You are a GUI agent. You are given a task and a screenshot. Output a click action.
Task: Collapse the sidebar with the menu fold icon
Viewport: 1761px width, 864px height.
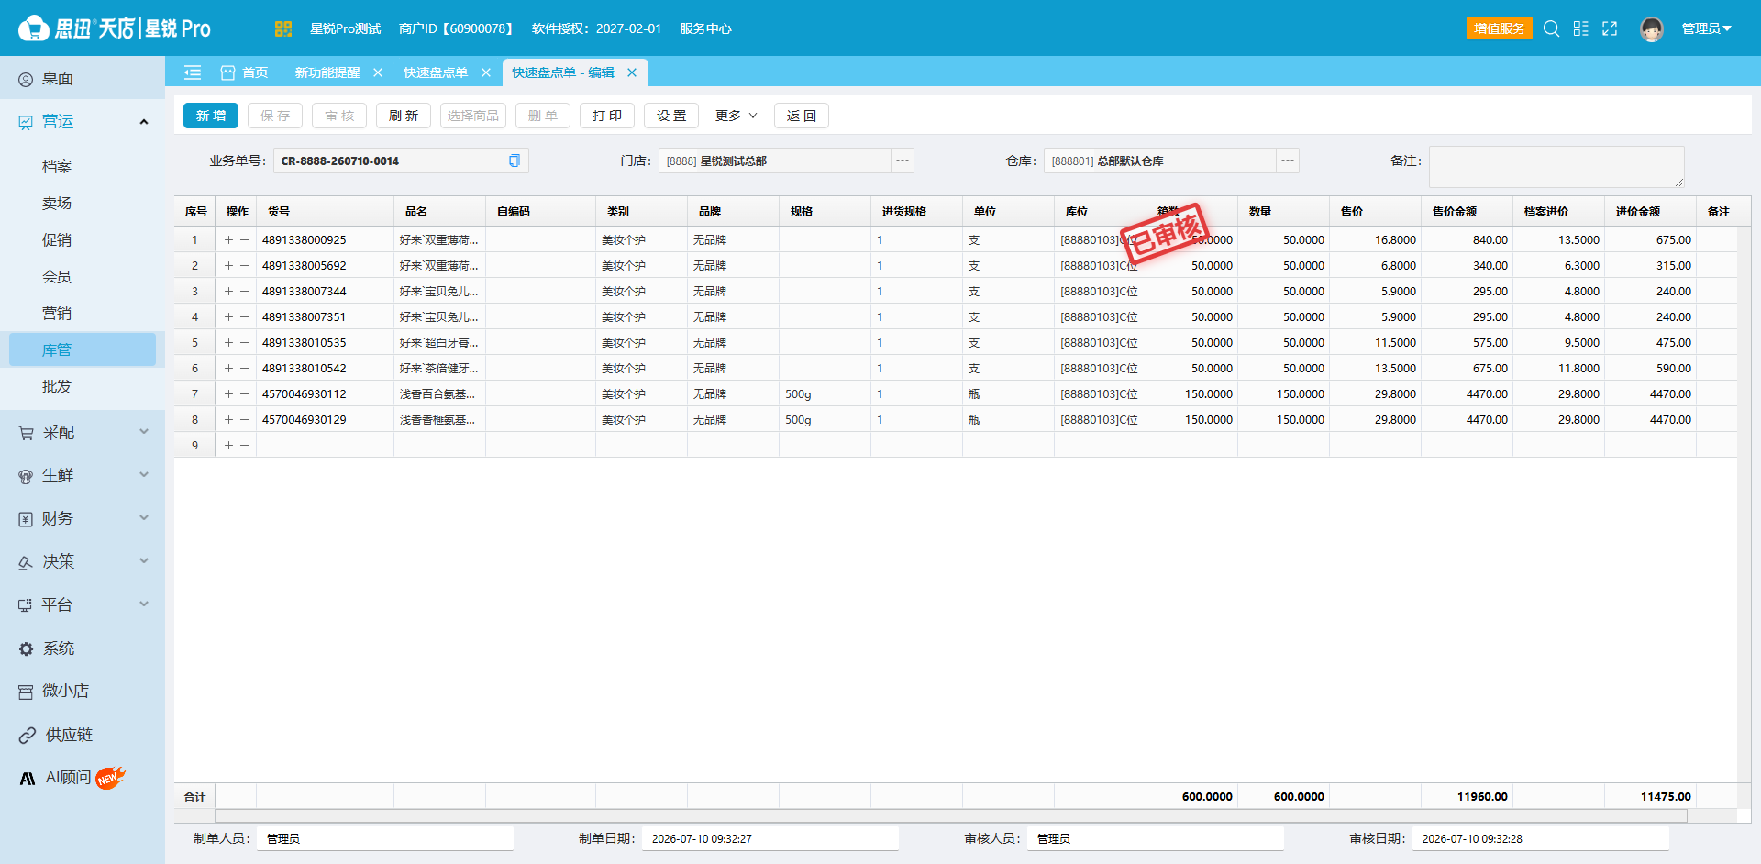point(193,72)
